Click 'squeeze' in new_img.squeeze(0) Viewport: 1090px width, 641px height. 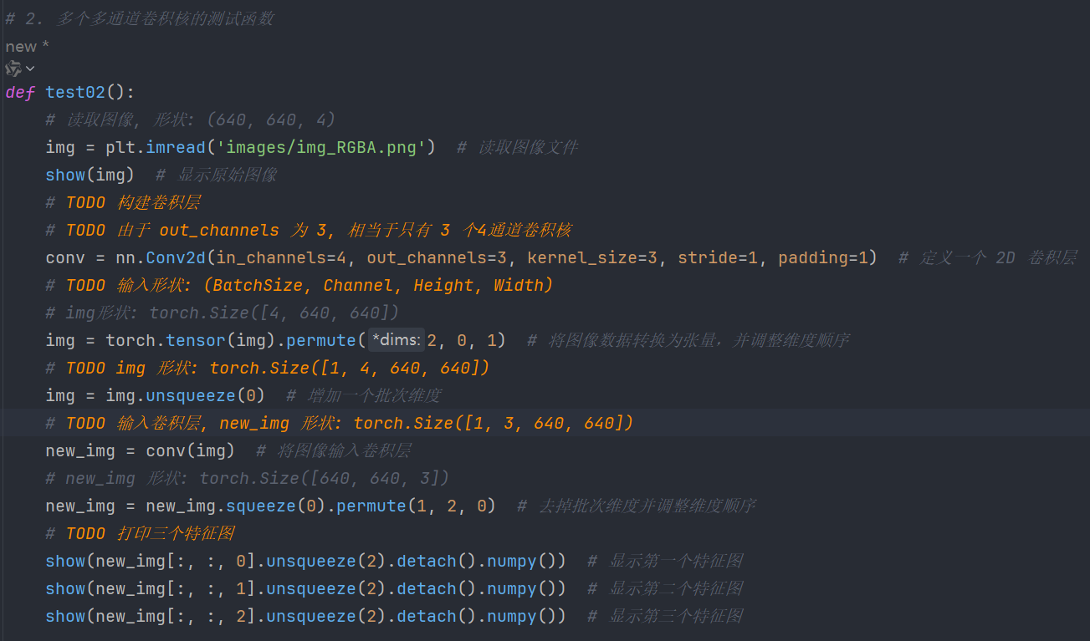tap(261, 506)
